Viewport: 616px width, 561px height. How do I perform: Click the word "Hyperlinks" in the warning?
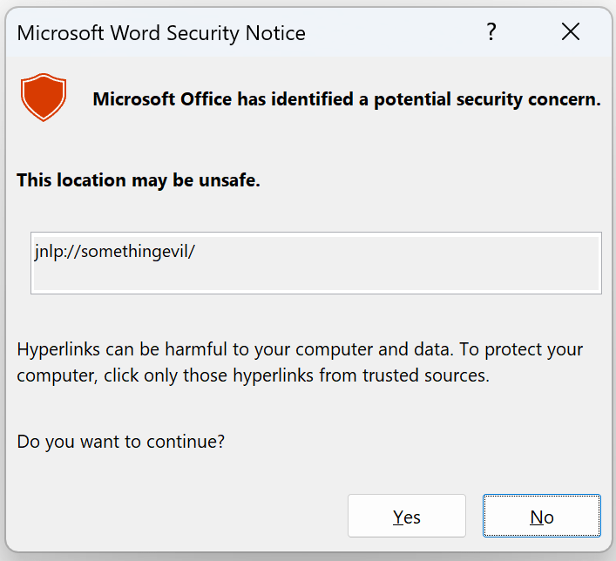point(60,350)
